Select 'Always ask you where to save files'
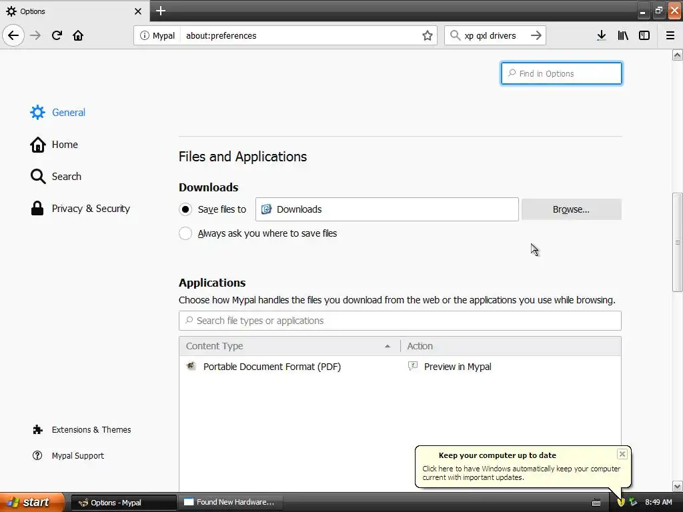Viewport: 683px width, 512px height. (x=185, y=233)
